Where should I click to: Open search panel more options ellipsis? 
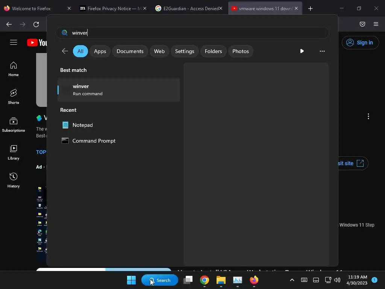click(322, 51)
